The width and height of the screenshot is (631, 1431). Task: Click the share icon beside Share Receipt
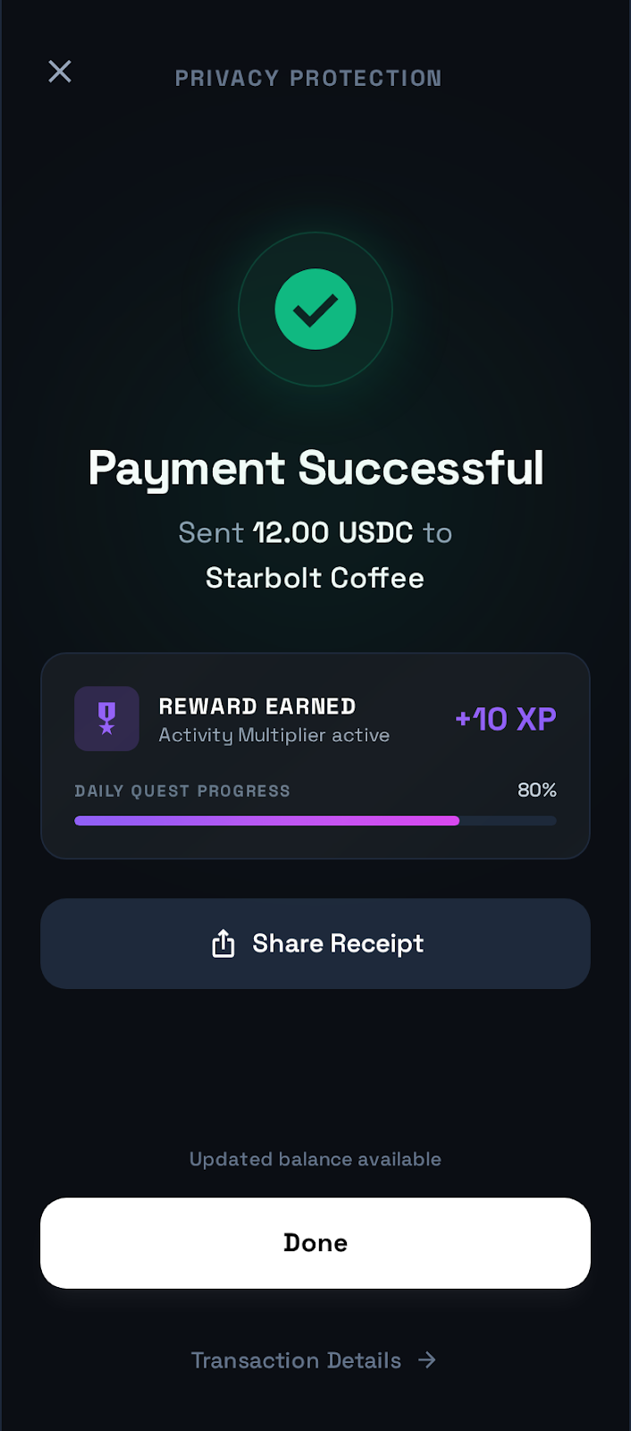(223, 944)
